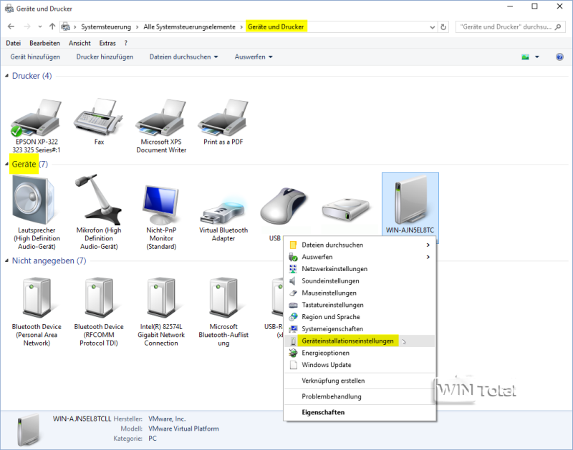Click the refresh address bar button
573x450 pixels.
pyautogui.click(x=443, y=27)
